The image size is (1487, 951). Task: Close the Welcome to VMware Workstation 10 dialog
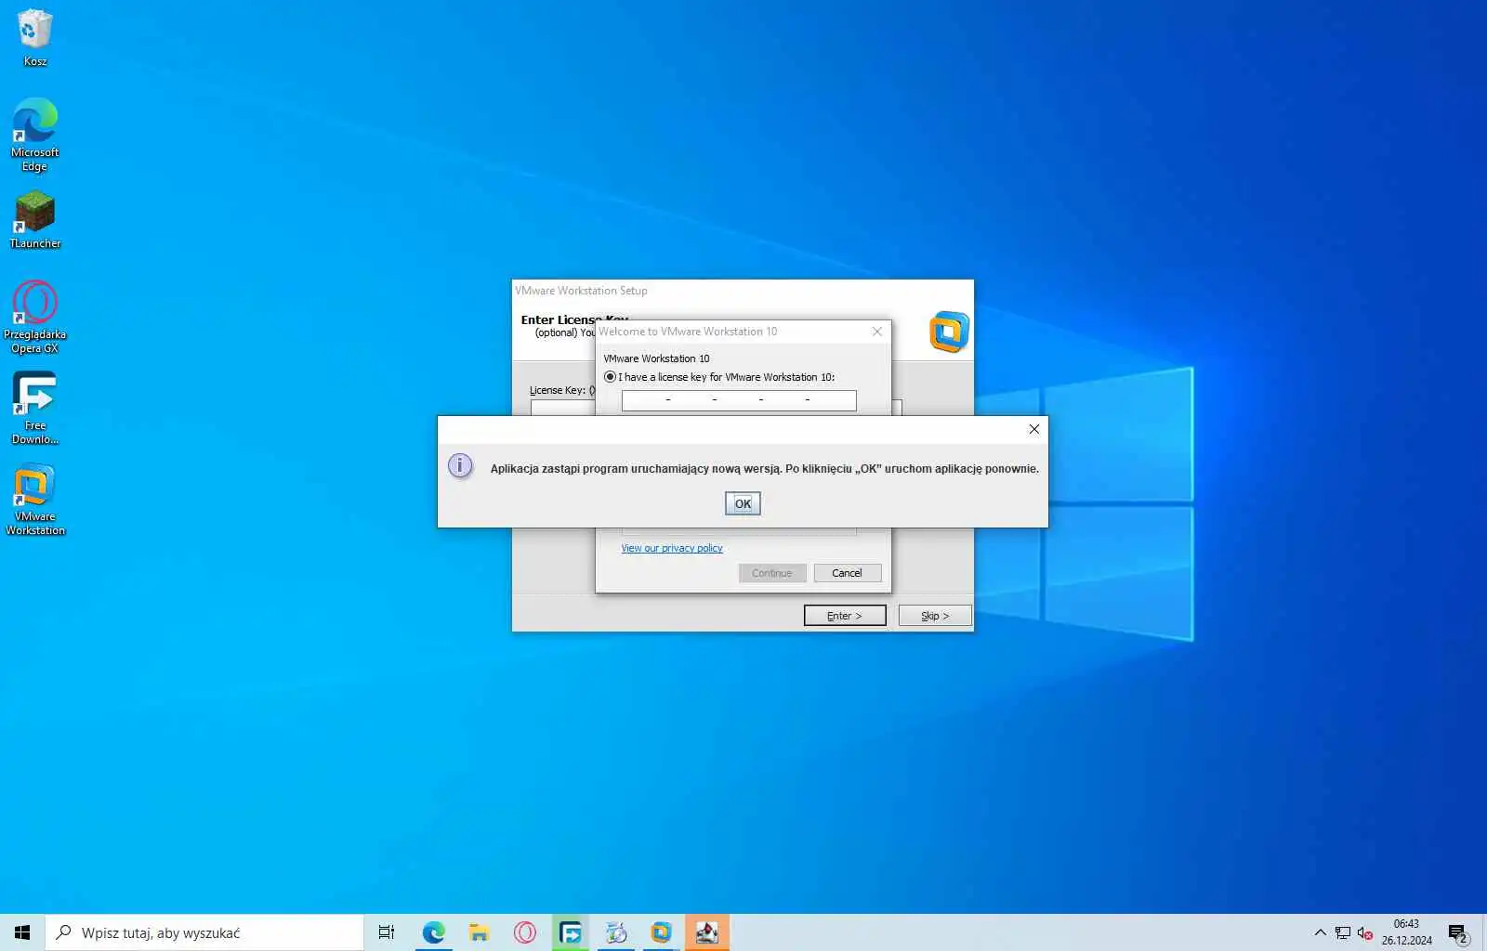pyautogui.click(x=876, y=332)
